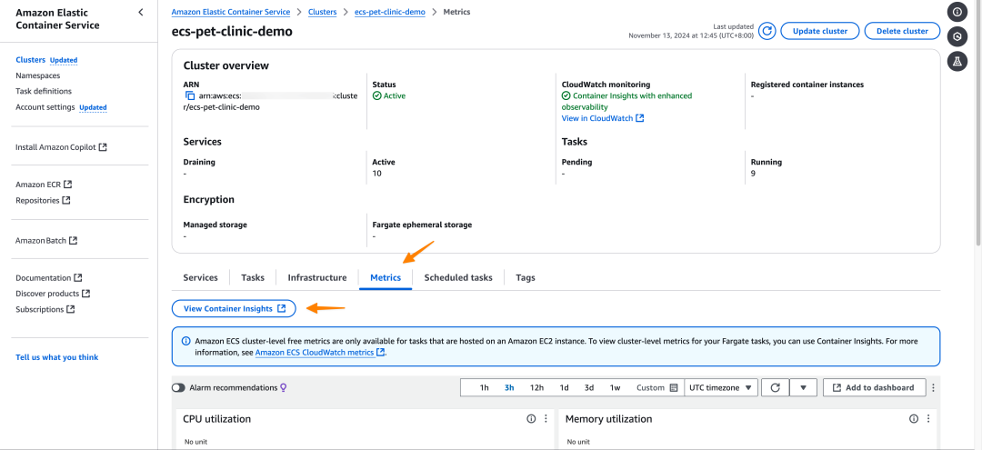Expand the refresh interval dropdown arrow
The width and height of the screenshot is (982, 450).
[803, 387]
